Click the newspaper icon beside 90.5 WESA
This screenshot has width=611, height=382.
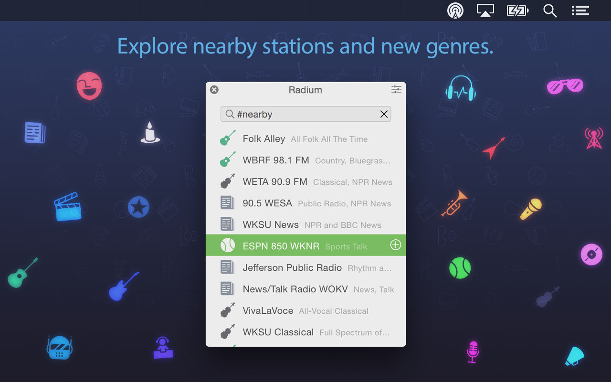(227, 202)
